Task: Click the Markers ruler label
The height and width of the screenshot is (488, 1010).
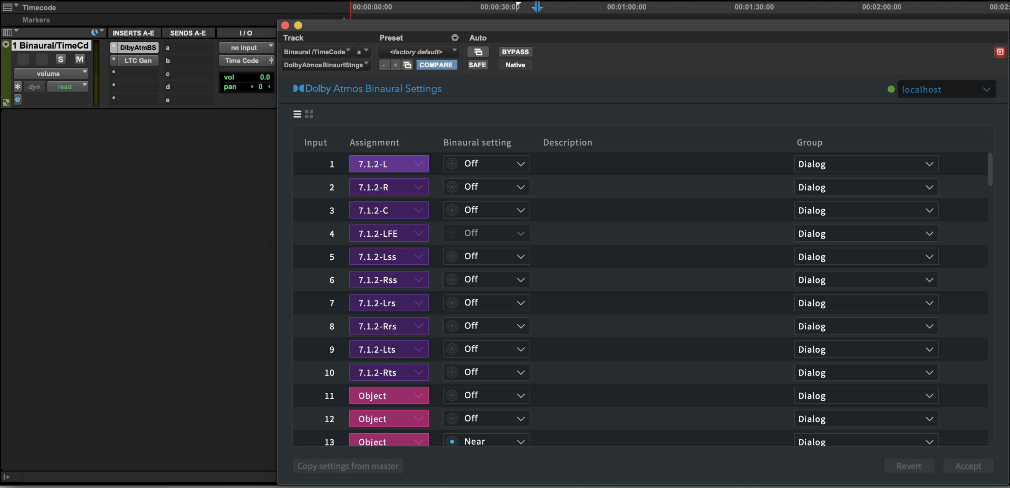Action: coord(36,20)
